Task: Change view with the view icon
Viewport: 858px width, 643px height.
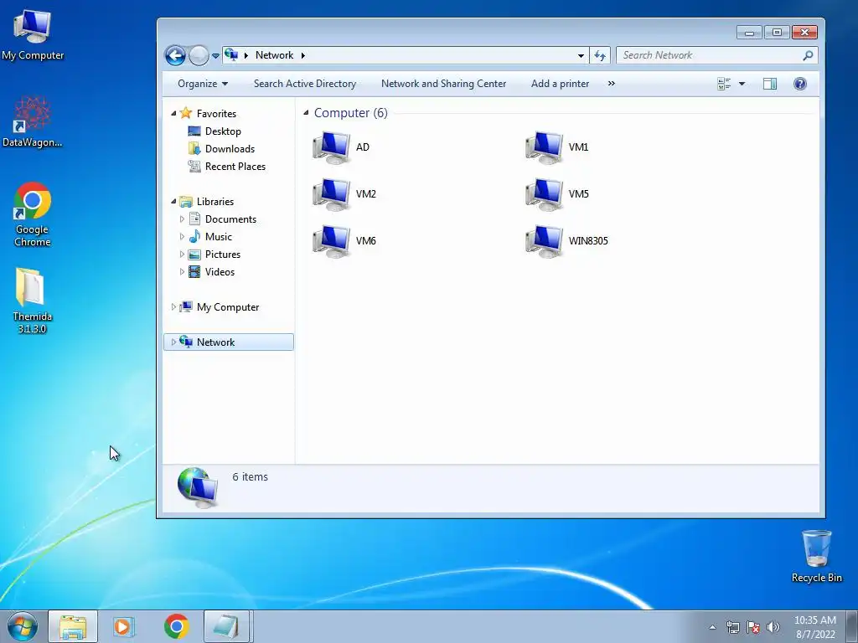Action: 724,84
